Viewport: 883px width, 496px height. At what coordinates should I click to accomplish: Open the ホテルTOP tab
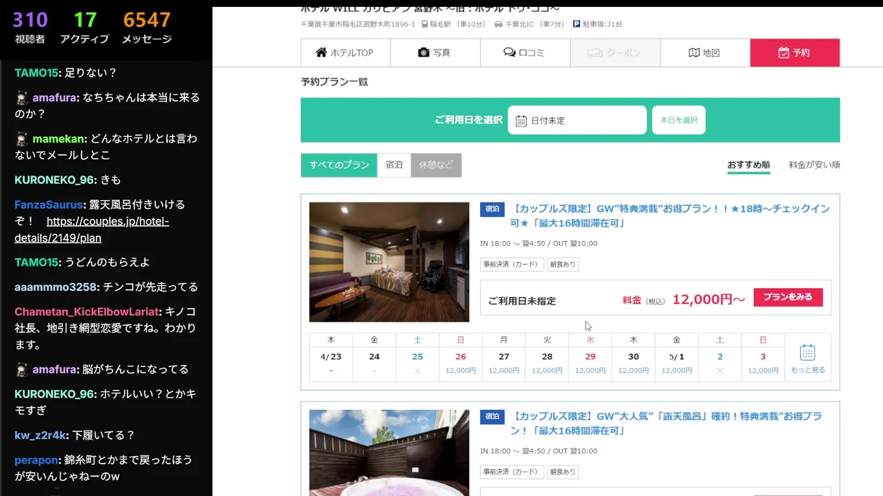pos(346,52)
